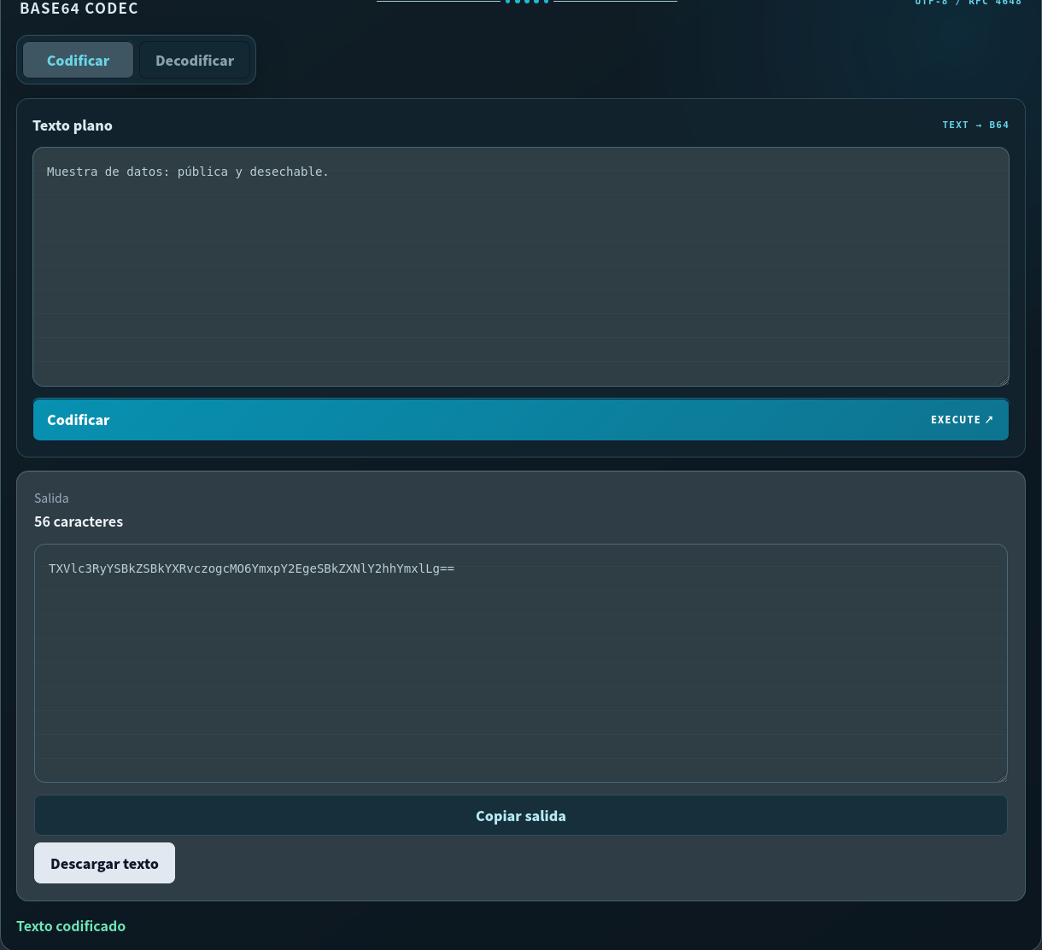Click the EXECUTE arrow icon on the encode bar
The height and width of the screenshot is (950, 1042).
click(989, 420)
